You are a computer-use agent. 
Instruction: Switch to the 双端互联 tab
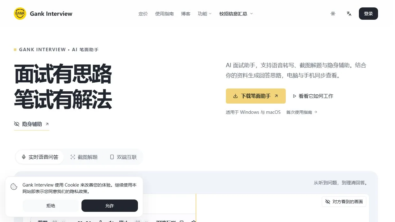123,157
